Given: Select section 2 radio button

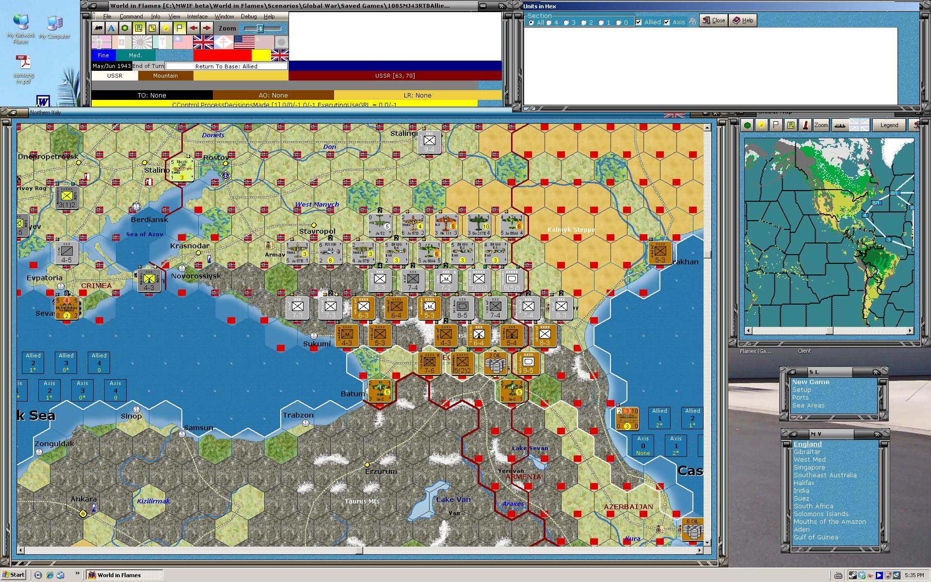Looking at the screenshot, I should 583,22.
